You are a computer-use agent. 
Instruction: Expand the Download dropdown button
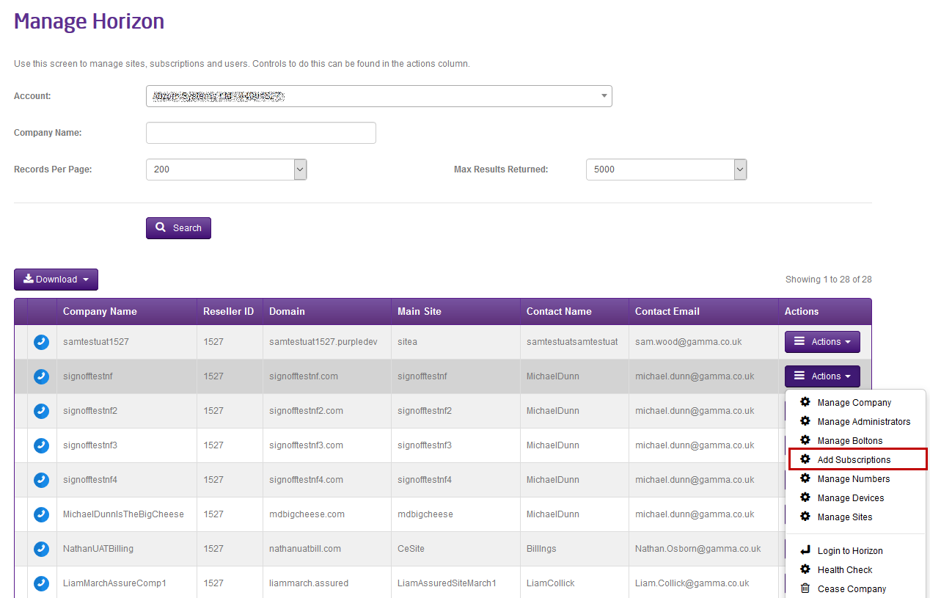click(x=56, y=280)
